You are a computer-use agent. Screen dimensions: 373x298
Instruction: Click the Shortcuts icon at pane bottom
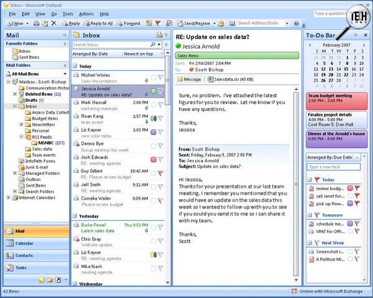[x=58, y=280]
